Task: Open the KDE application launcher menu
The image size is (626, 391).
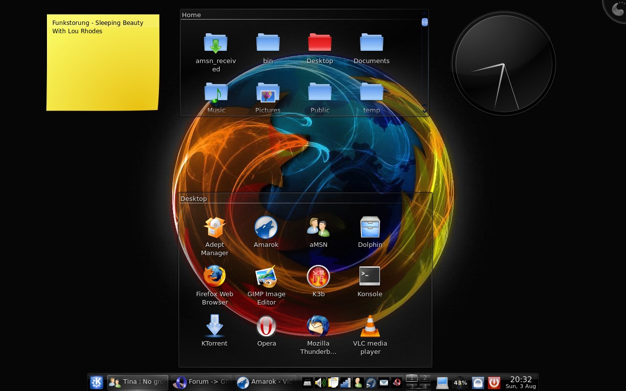Action: tap(96, 382)
